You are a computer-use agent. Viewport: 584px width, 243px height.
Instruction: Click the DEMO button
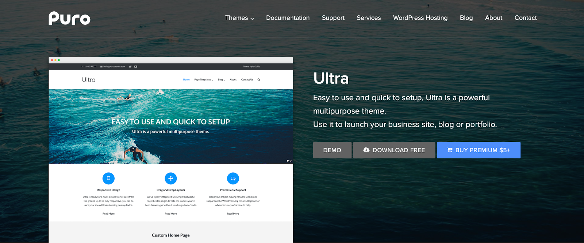click(332, 150)
